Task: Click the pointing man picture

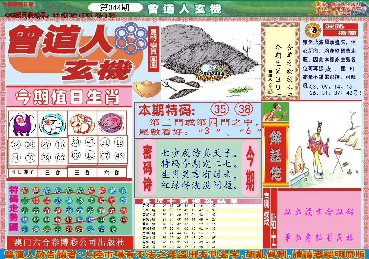Action: (x=276, y=111)
